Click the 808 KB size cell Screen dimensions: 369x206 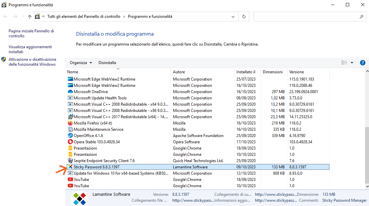[x=279, y=173]
